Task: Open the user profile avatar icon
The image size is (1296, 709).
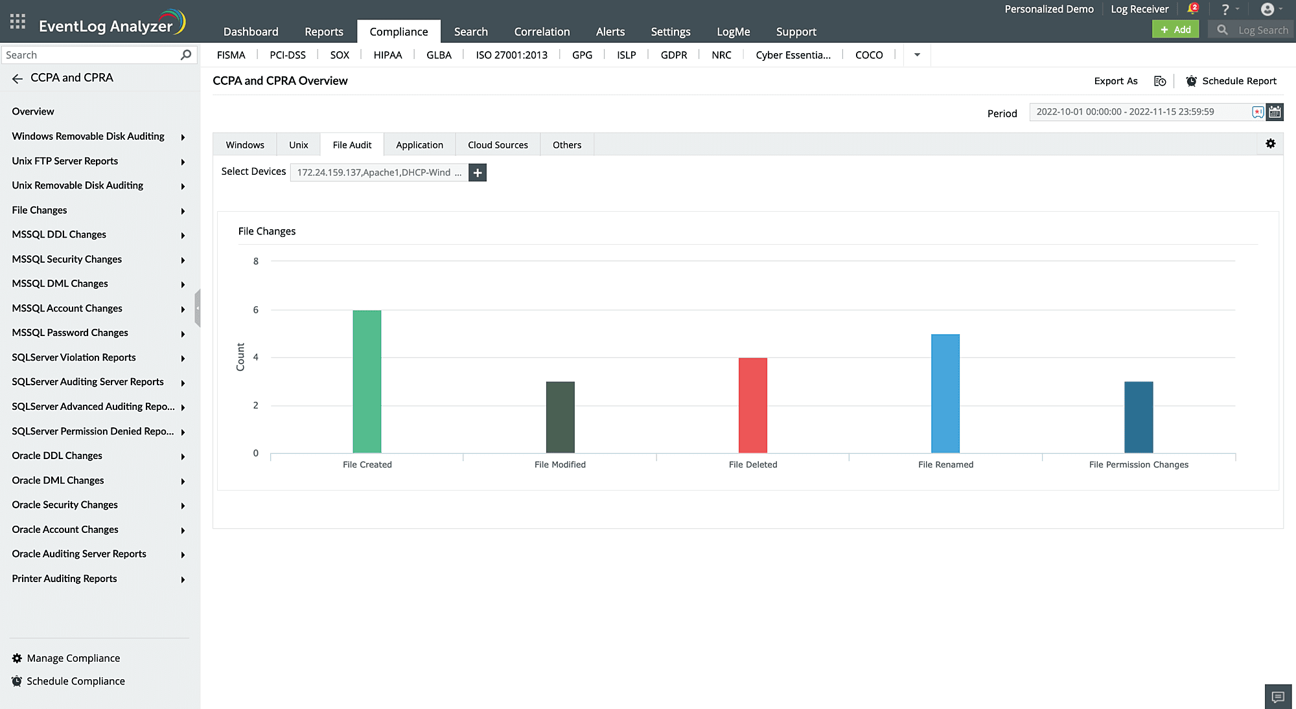Action: pyautogui.click(x=1267, y=9)
